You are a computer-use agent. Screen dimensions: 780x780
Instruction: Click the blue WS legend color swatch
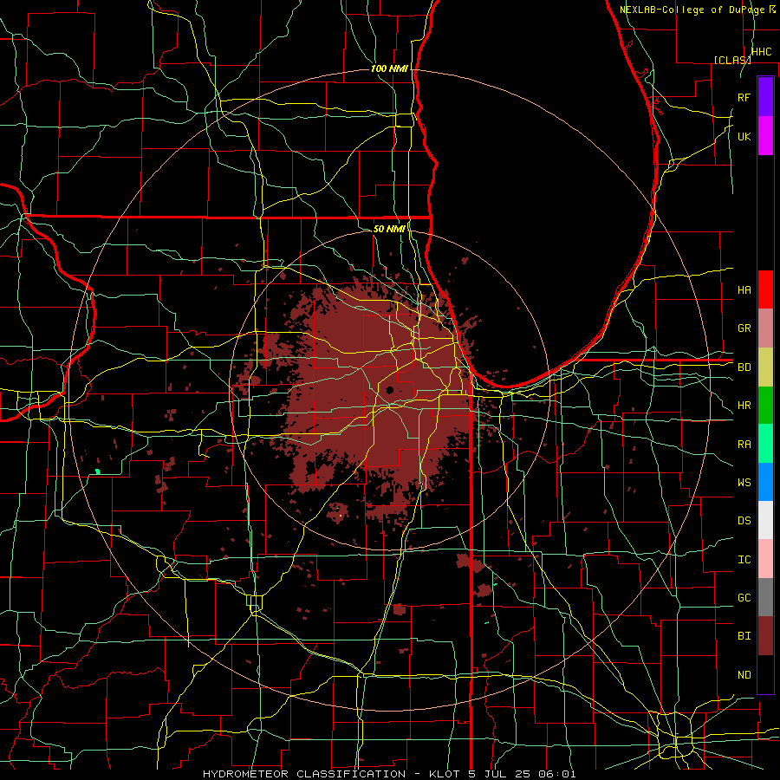coord(765,482)
